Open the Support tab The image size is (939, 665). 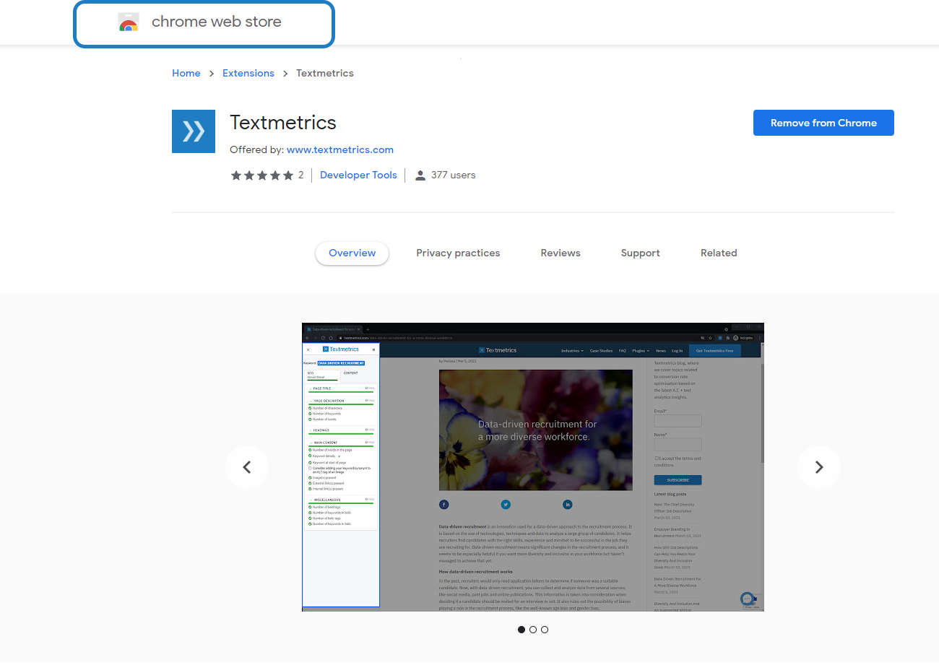coord(640,253)
